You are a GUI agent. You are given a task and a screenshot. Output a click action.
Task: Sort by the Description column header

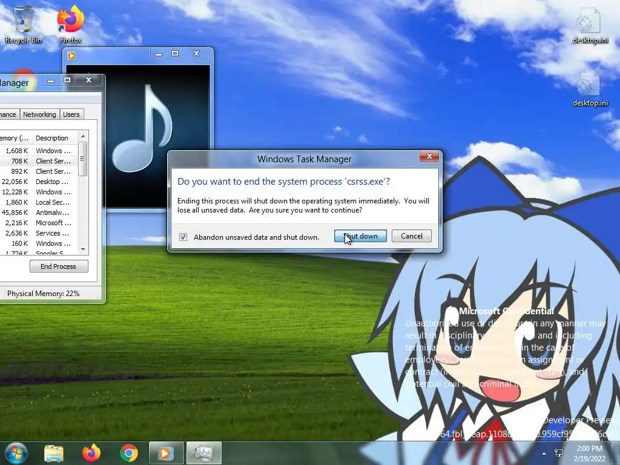coord(55,138)
